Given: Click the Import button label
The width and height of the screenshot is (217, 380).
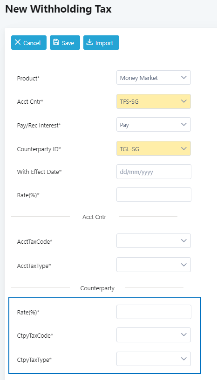Looking at the screenshot, I should coord(104,43).
